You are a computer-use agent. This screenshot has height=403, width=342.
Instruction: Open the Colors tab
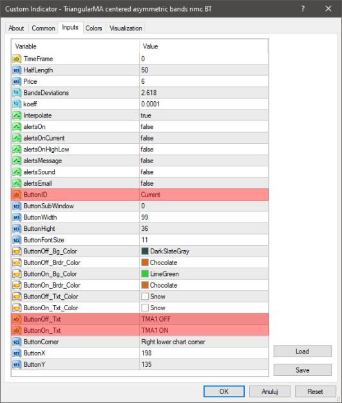tap(94, 28)
